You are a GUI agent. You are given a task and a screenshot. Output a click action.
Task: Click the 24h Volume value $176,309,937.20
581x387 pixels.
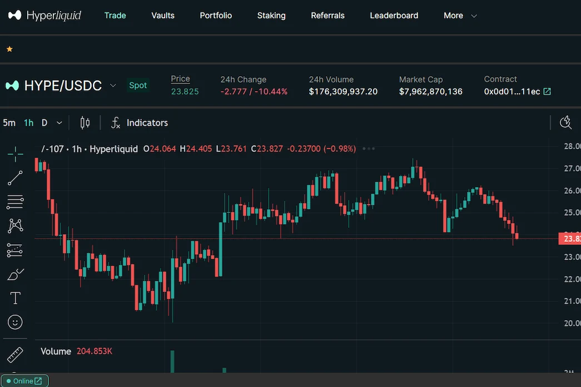point(343,92)
